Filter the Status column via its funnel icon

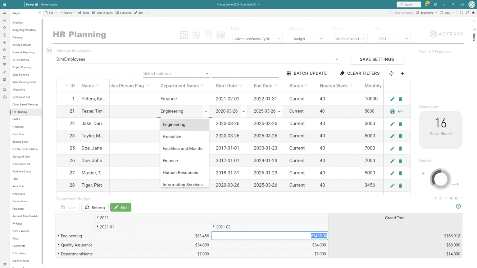click(x=307, y=86)
